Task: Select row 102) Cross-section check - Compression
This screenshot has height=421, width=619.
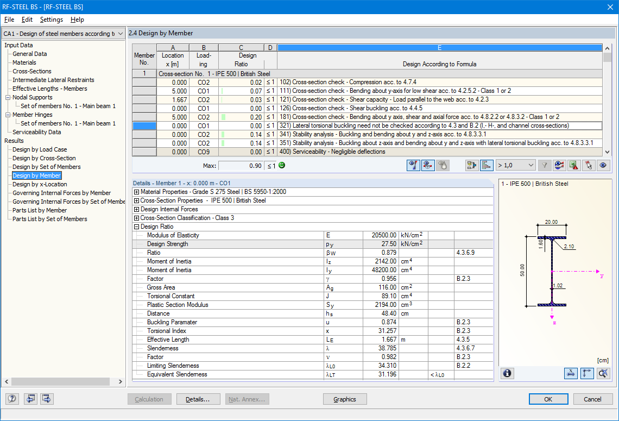Action: click(368, 82)
